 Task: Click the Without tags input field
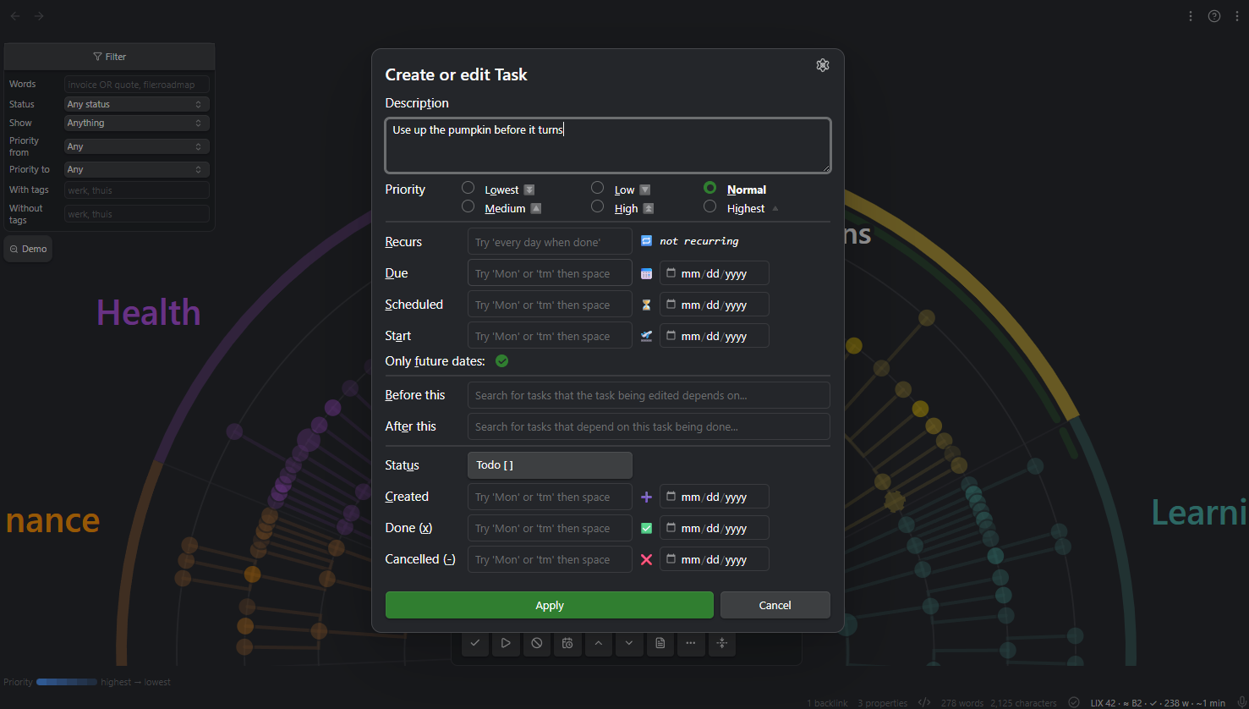(x=136, y=214)
